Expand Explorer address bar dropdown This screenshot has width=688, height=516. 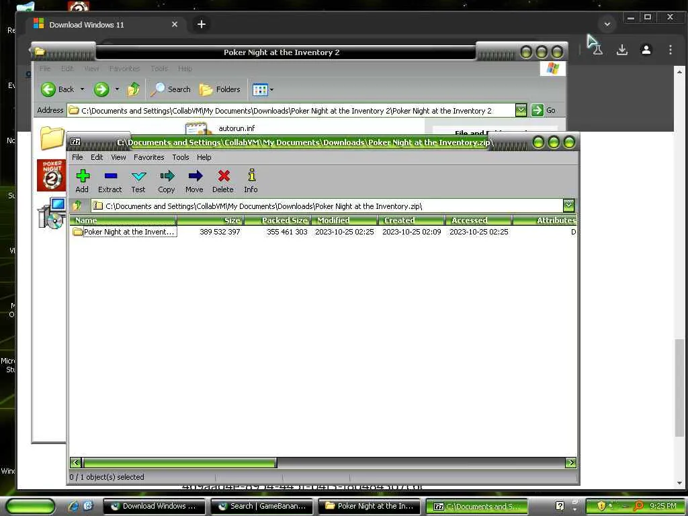point(521,110)
